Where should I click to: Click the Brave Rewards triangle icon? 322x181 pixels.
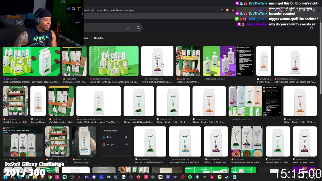[233, 10]
